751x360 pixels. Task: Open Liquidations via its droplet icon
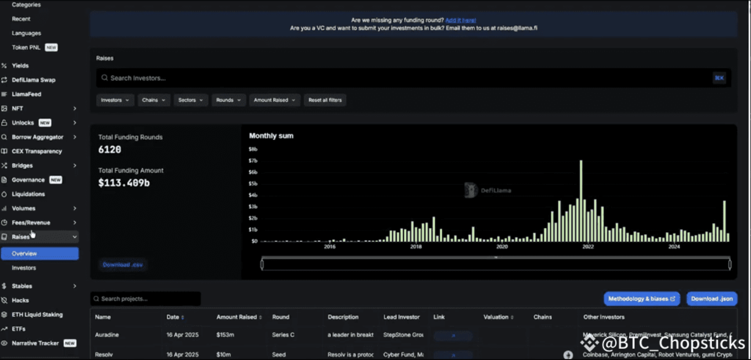click(x=4, y=194)
